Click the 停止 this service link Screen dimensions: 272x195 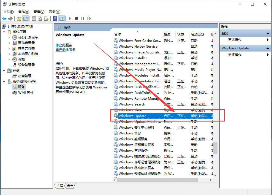pyautogui.click(x=59, y=45)
